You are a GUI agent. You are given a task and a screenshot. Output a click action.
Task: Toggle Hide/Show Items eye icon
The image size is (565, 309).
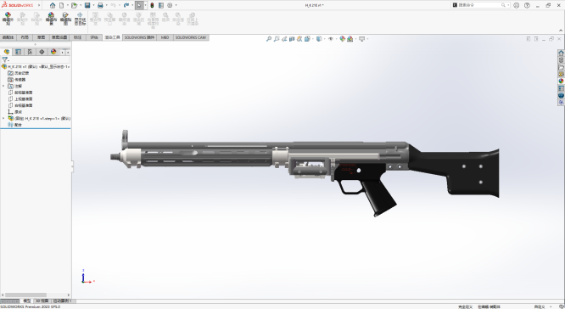pyautogui.click(x=331, y=39)
